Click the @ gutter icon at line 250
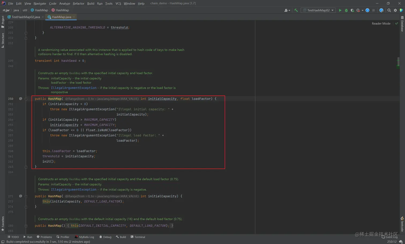This screenshot has height=244, width=405. tap(20, 99)
